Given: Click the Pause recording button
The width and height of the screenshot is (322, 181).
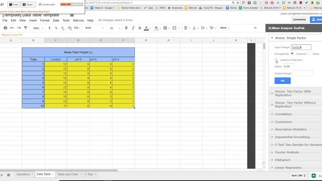Looking at the screenshot, I should [28, 5].
